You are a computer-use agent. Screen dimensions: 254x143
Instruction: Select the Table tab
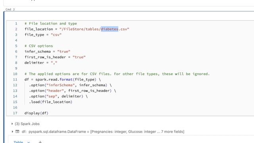click(x=18, y=142)
